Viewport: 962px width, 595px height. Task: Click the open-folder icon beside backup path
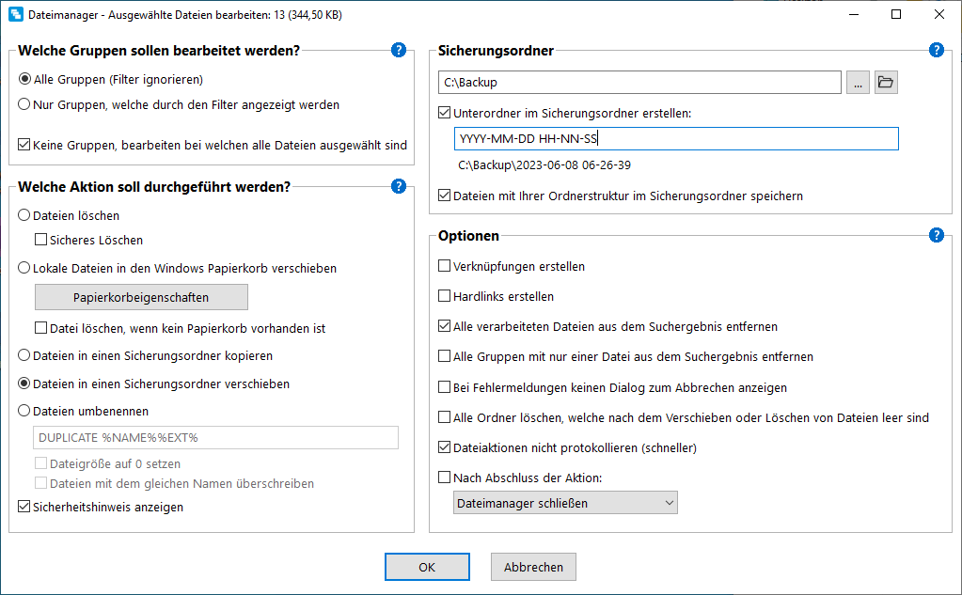pos(886,83)
